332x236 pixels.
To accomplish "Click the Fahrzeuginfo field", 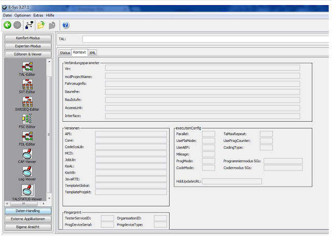I will tap(202, 84).
